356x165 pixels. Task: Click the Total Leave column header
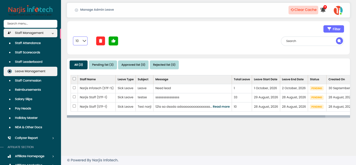point(242,79)
